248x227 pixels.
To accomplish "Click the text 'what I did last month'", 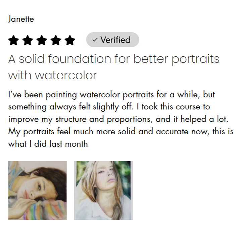I will [48, 144].
